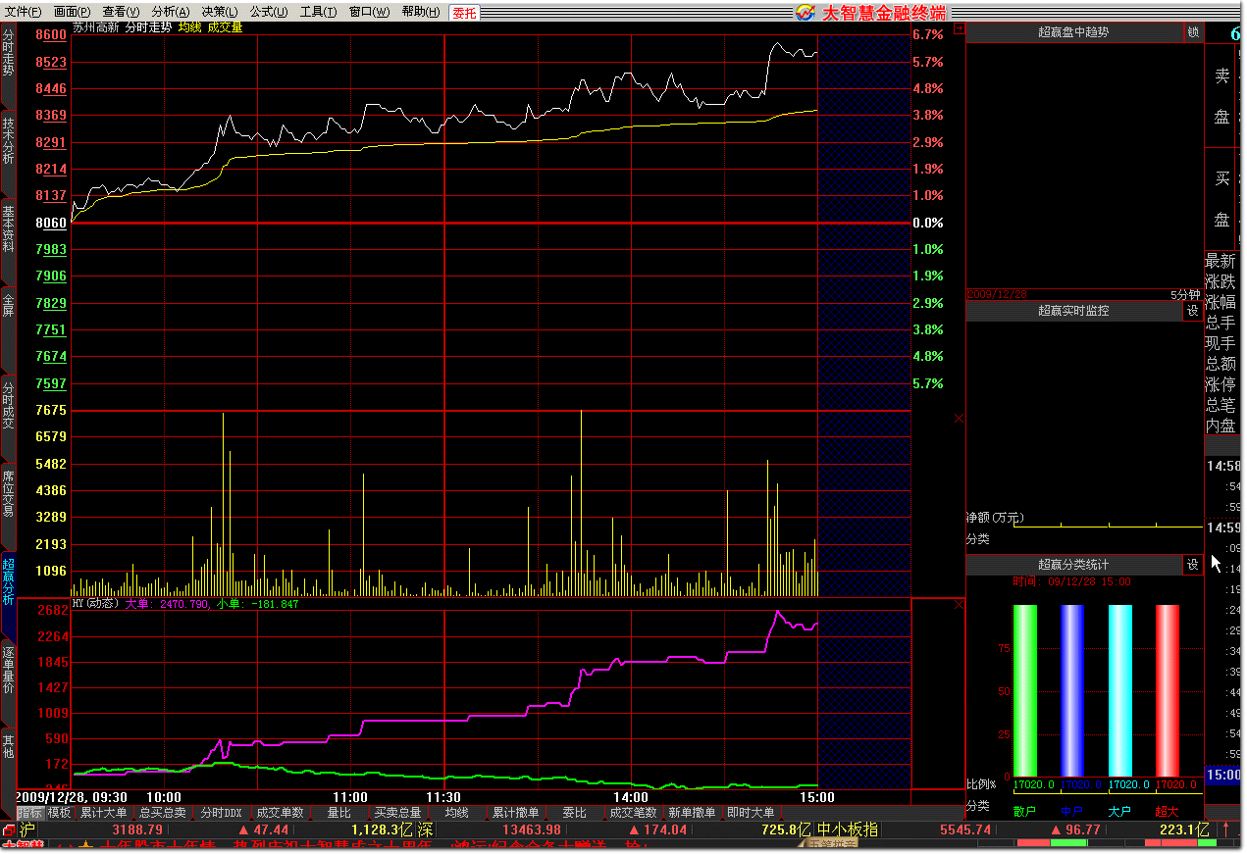
Task: Click the 均线 legend label in chart title
Action: tap(188, 27)
